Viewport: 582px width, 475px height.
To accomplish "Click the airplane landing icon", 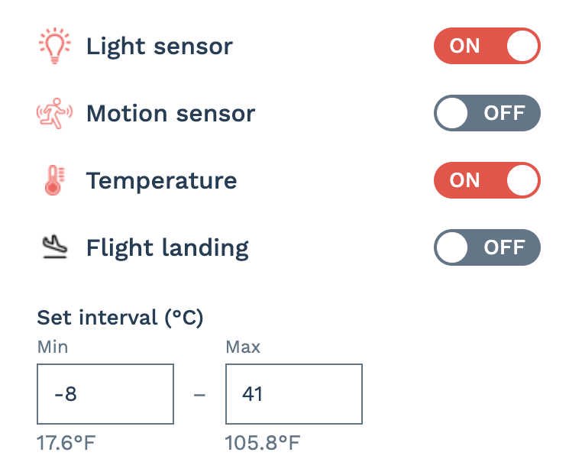I will [x=54, y=247].
